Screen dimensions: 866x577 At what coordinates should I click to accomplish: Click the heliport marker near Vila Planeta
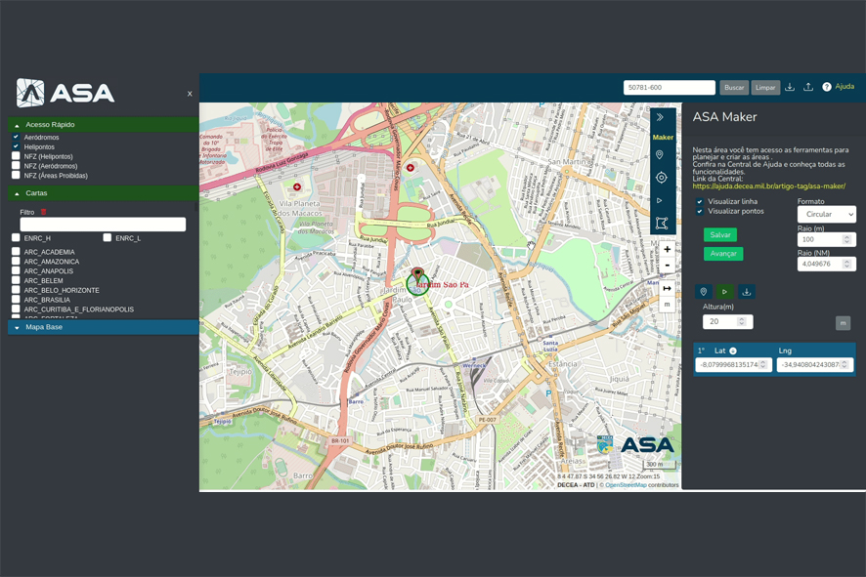tap(297, 187)
